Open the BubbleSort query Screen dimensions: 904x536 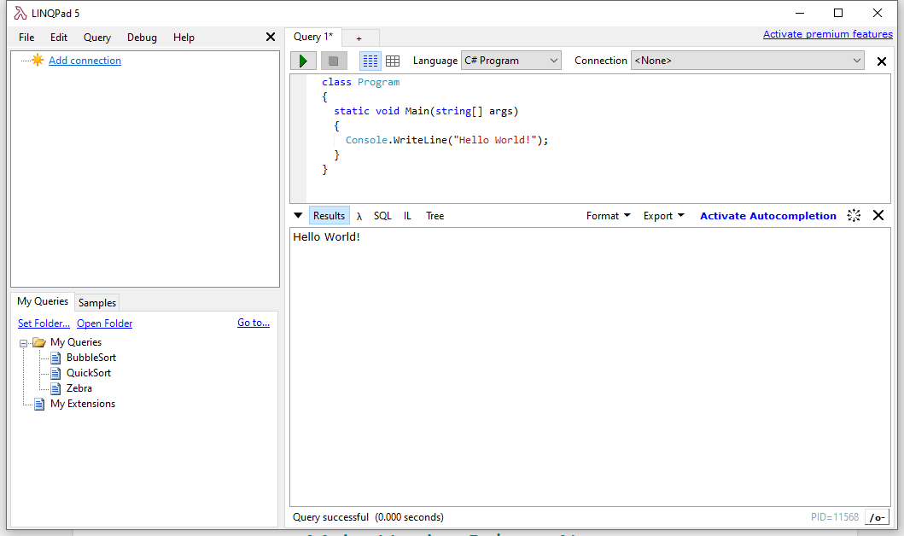click(91, 358)
